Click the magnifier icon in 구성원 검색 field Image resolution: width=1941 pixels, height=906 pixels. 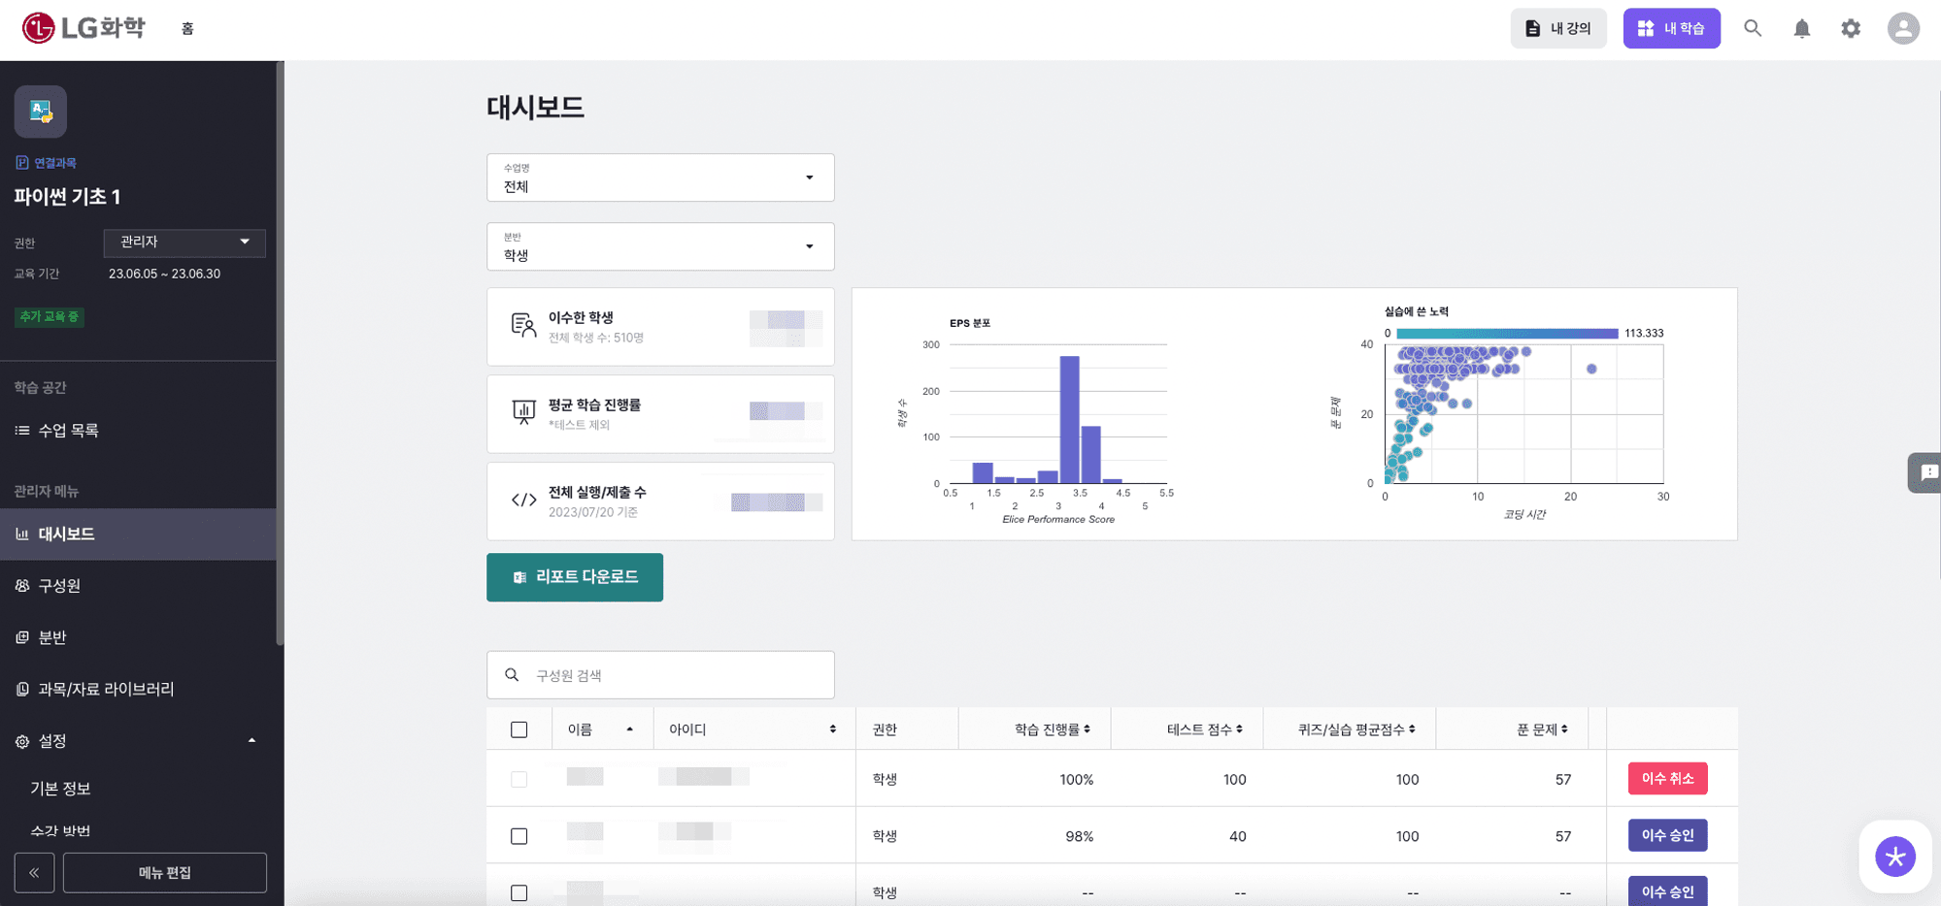pos(512,675)
